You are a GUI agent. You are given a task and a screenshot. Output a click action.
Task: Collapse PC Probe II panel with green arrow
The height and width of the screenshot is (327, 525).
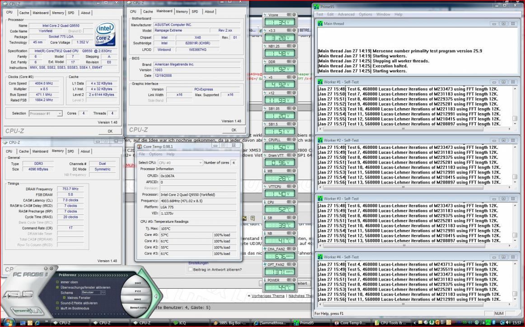click(x=156, y=296)
